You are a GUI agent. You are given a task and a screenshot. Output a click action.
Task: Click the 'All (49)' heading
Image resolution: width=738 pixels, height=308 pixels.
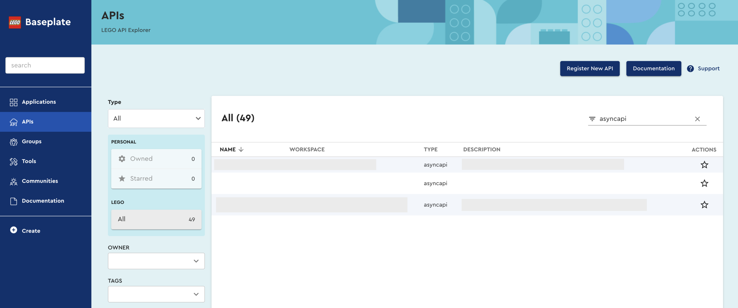pos(238,118)
